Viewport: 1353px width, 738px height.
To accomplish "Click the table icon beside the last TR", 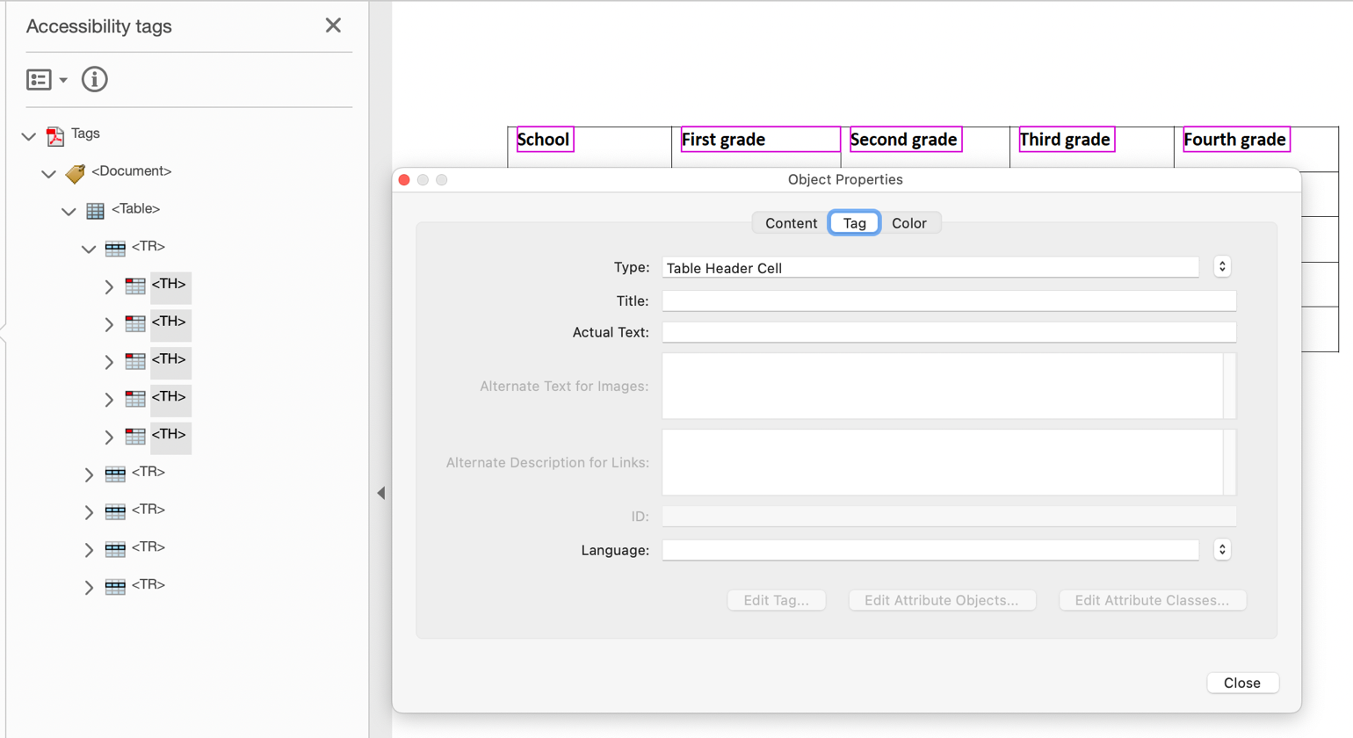I will click(115, 584).
